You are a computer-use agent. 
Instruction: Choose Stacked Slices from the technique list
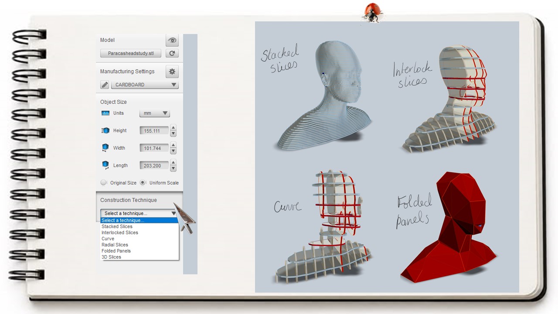(x=139, y=226)
